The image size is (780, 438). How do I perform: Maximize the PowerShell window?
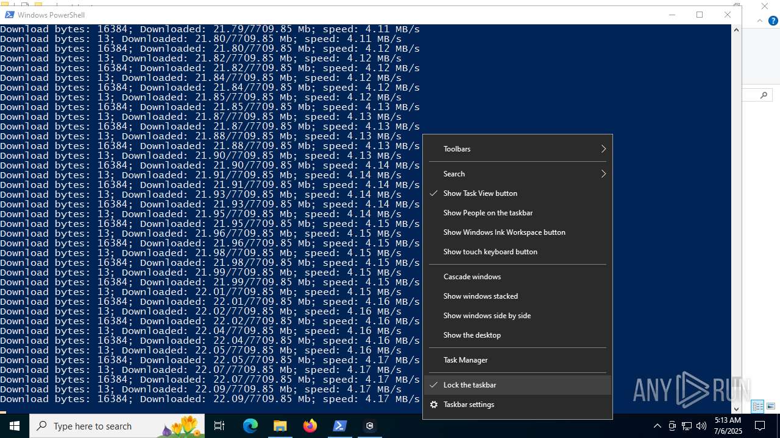pyautogui.click(x=700, y=15)
